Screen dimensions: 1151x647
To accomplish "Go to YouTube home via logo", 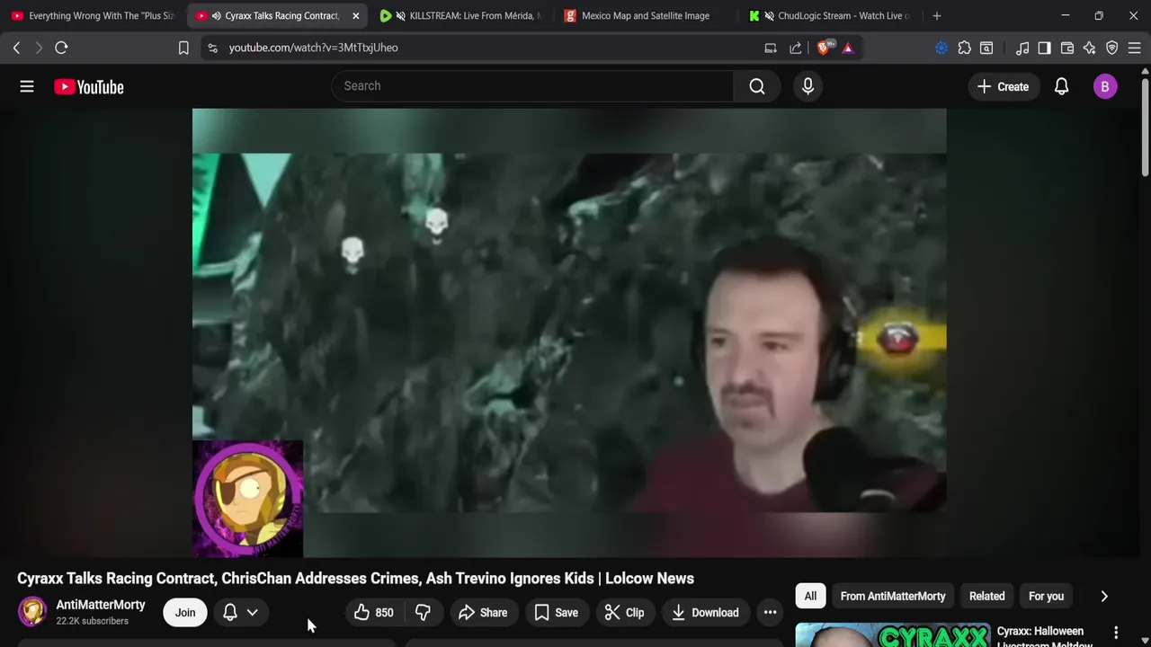I will pos(88,86).
